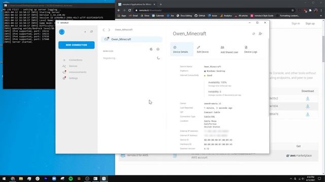Click the Windows Desktop platform value
Viewport: 325px width, 182px height.
[x=216, y=71]
